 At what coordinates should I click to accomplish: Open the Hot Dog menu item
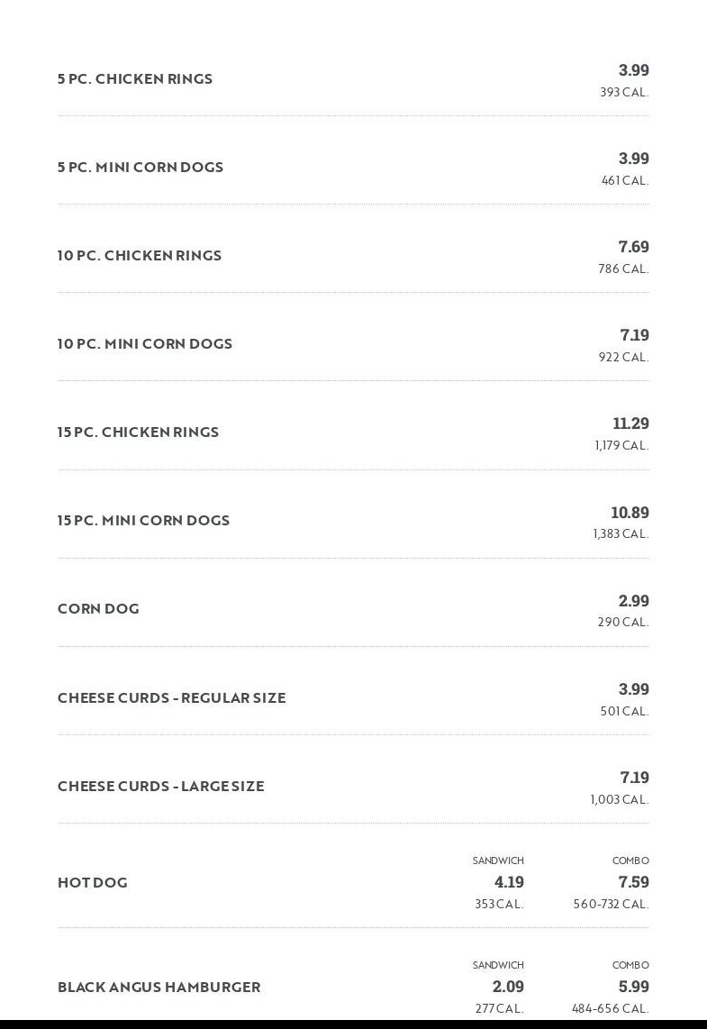point(92,883)
